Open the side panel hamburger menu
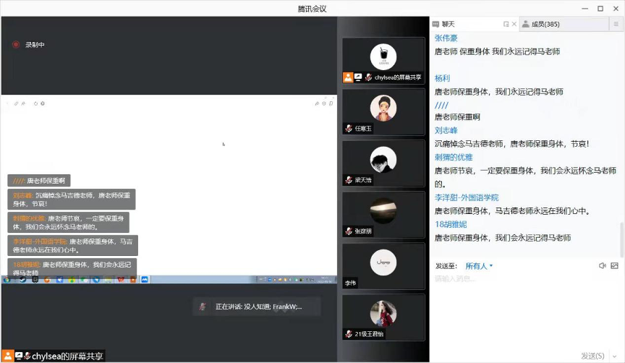The image size is (625, 363). point(616,24)
